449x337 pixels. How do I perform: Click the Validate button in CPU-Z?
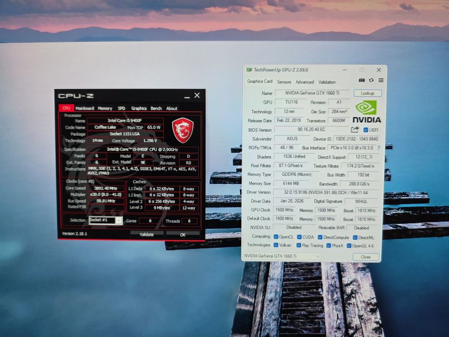point(147,234)
